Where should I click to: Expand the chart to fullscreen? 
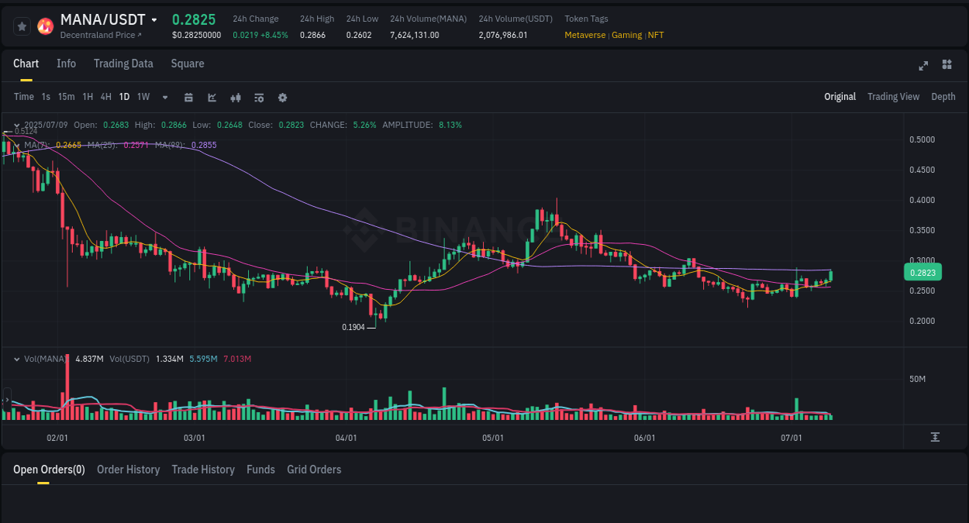(x=923, y=66)
